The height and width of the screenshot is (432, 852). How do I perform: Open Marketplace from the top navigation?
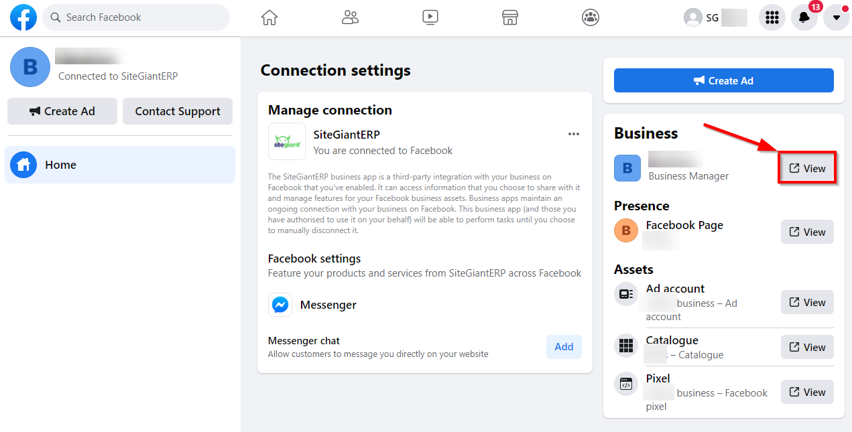(x=509, y=17)
